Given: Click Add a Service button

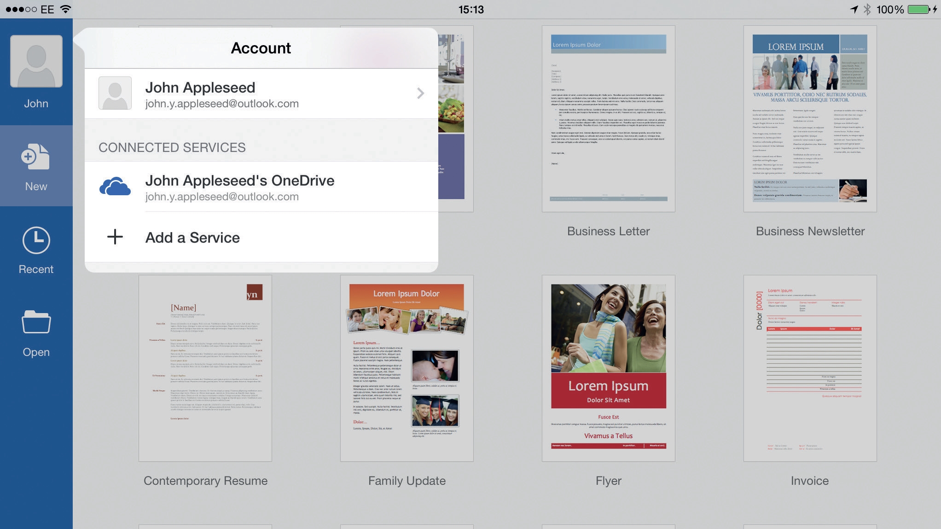Looking at the screenshot, I should point(192,237).
